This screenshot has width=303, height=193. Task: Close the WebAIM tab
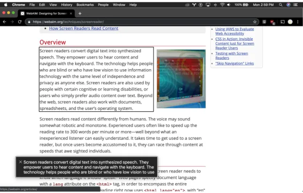click(71, 14)
